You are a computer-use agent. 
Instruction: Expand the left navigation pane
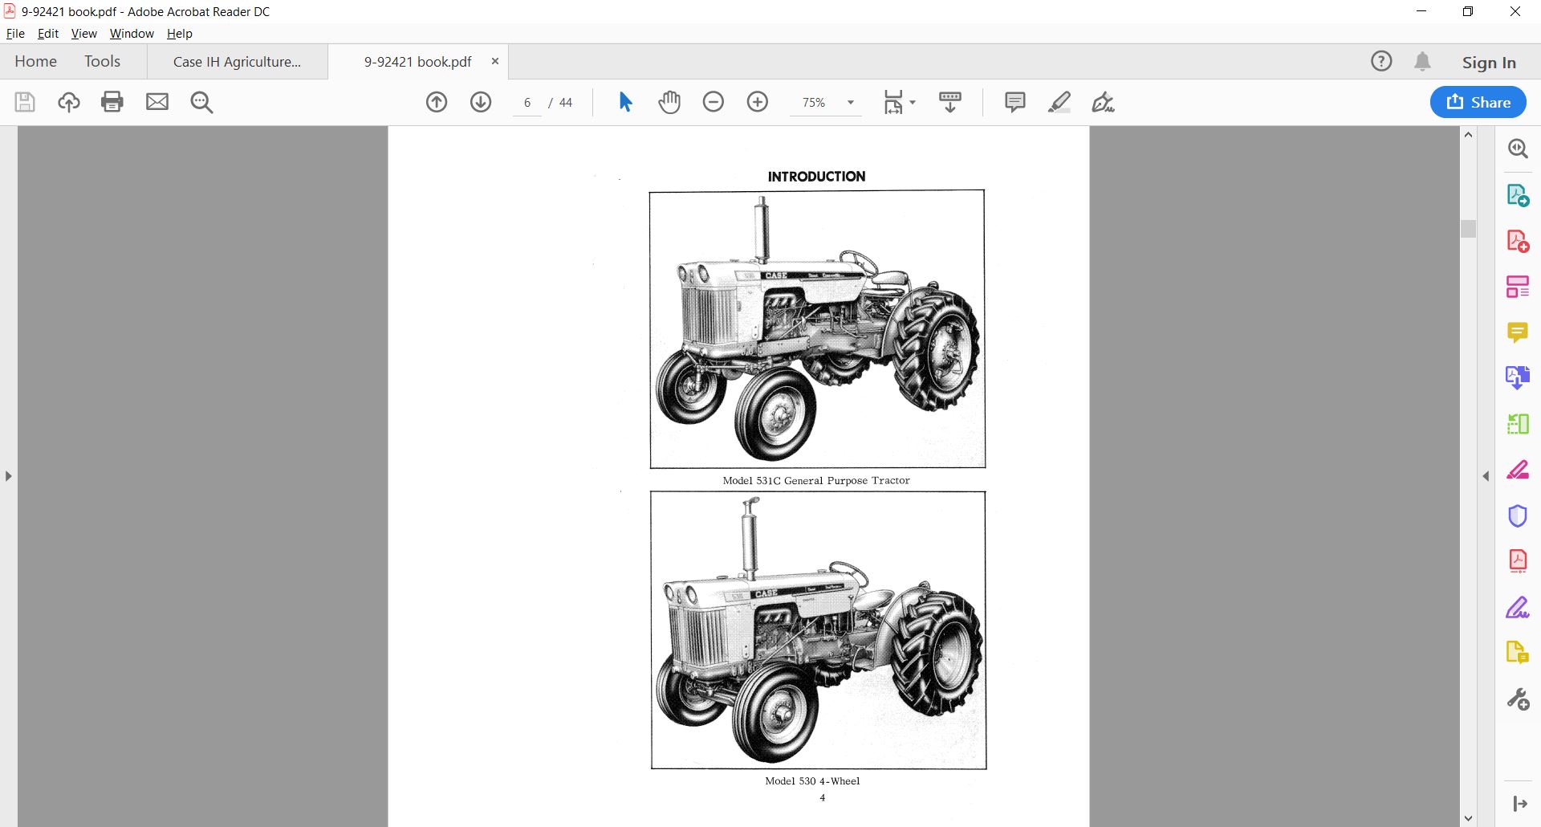pos(8,476)
